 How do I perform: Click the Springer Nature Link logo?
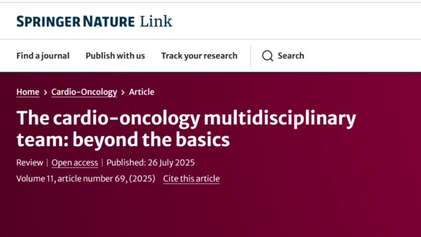(94, 22)
